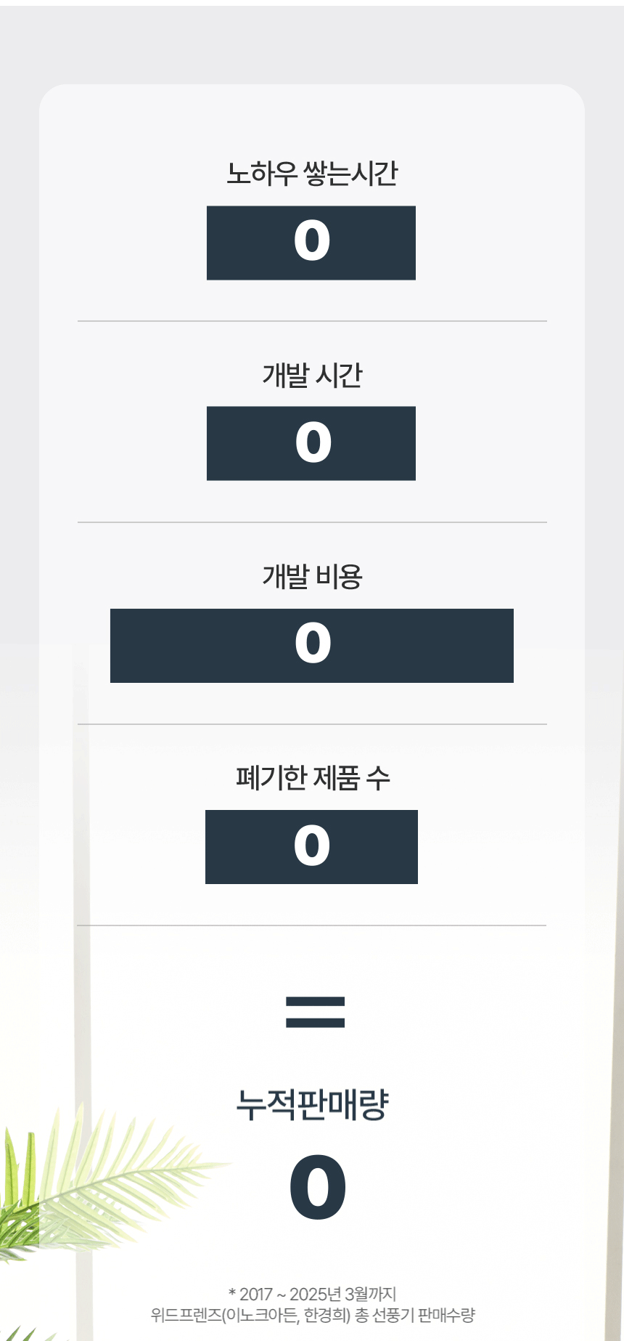Select the 개발 비용 label

[312, 577]
